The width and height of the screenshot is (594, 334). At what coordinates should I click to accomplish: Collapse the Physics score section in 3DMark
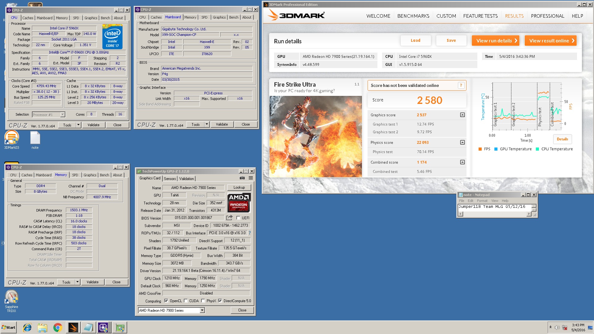click(x=462, y=142)
